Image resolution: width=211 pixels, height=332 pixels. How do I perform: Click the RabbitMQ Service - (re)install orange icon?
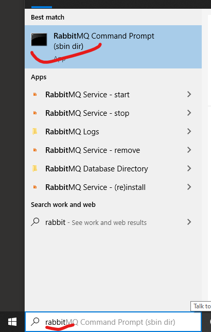[x=35, y=187]
